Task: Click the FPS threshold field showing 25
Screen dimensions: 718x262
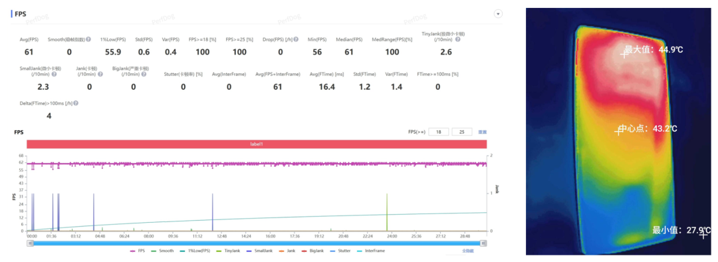Action: pos(462,132)
